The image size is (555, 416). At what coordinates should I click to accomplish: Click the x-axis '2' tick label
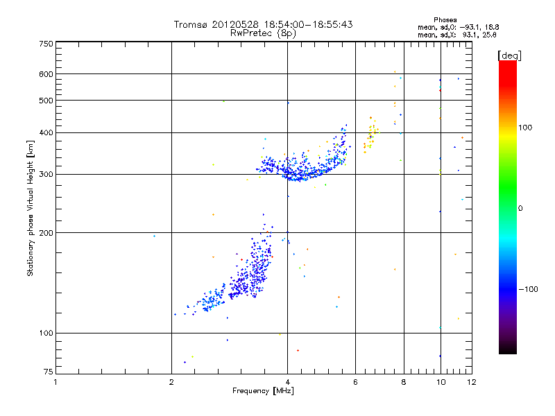171,382
